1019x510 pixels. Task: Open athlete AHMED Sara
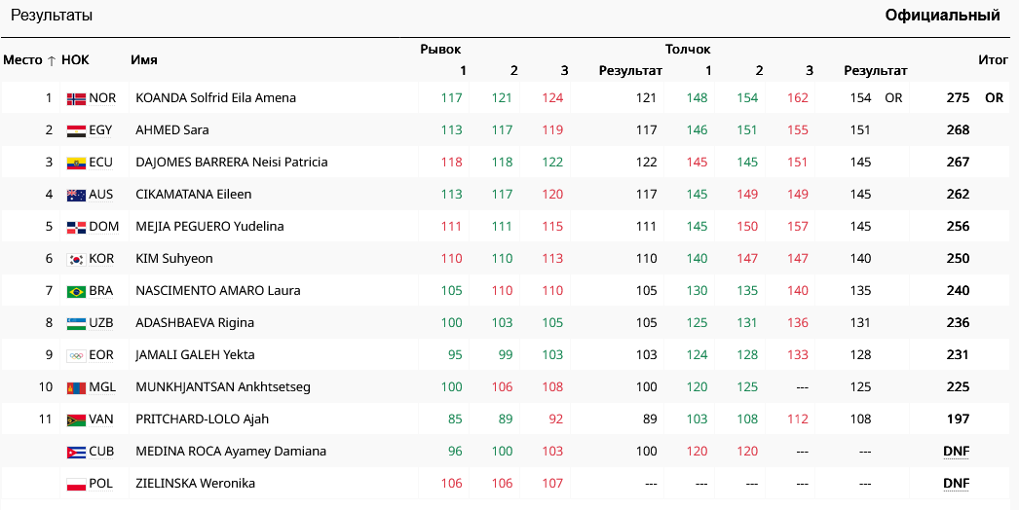[171, 130]
